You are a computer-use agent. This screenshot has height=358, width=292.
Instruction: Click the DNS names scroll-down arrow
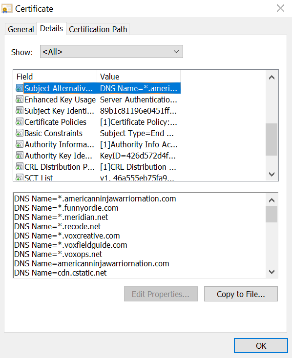pyautogui.click(x=271, y=272)
